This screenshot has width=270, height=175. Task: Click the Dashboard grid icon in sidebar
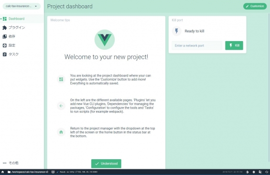(5, 19)
